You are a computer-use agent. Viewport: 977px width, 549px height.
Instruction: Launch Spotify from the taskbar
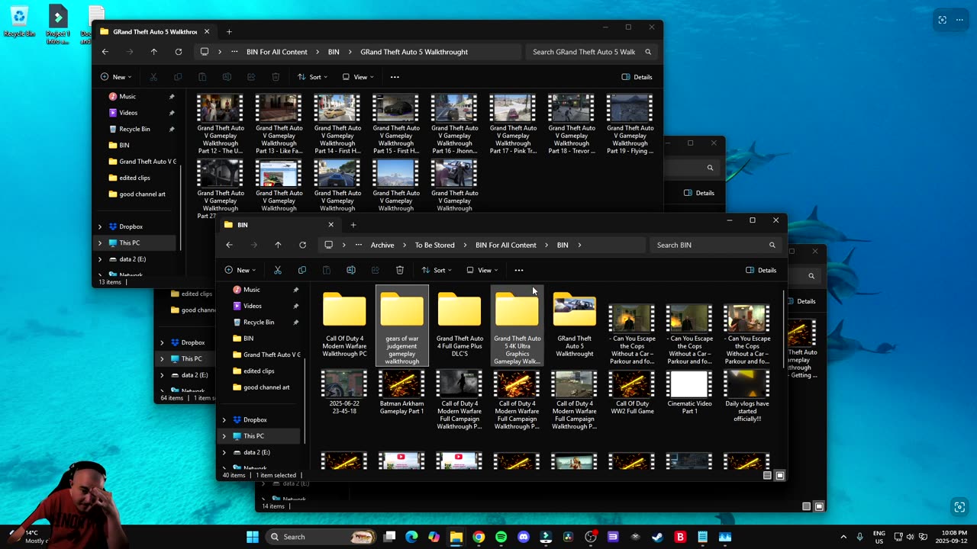tap(501, 537)
